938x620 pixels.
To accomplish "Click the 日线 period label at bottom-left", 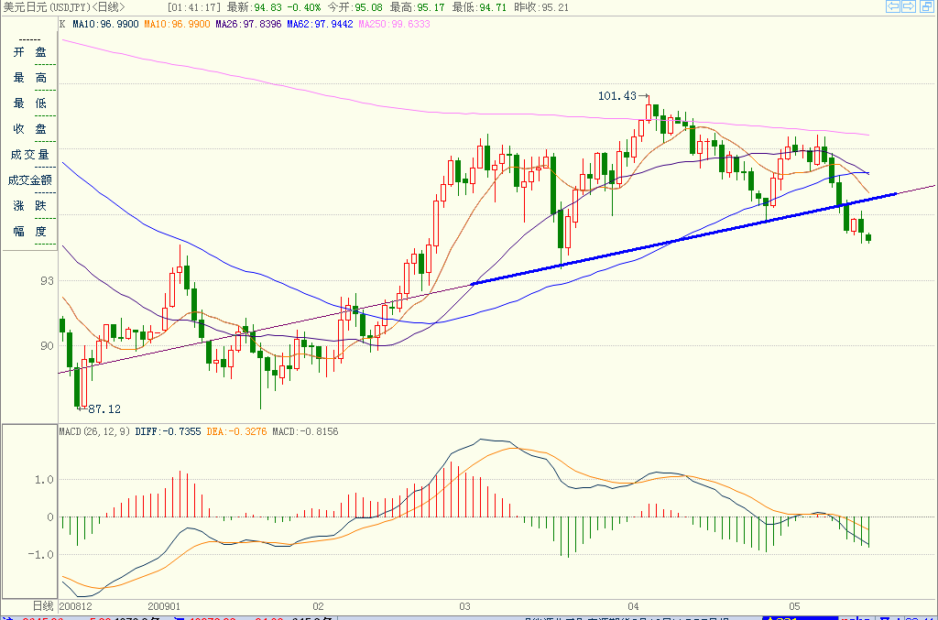I will (43, 606).
